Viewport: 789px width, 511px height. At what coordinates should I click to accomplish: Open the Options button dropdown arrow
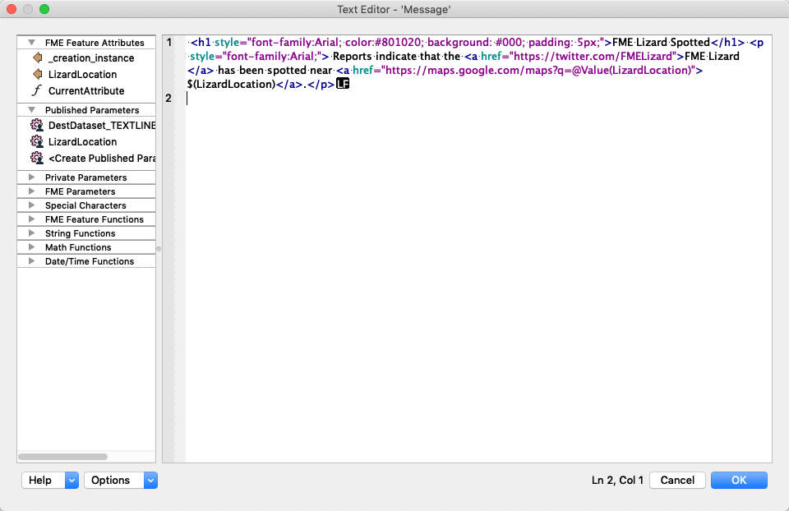click(x=150, y=481)
